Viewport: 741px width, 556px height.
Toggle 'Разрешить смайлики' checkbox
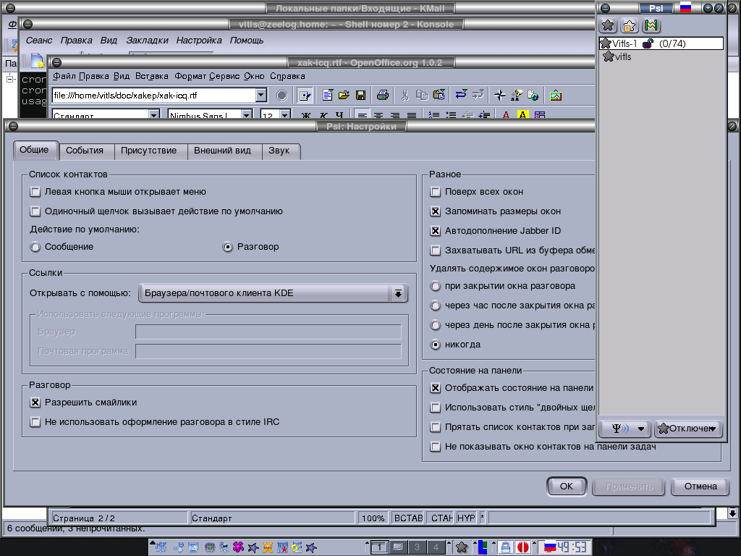pyautogui.click(x=35, y=403)
